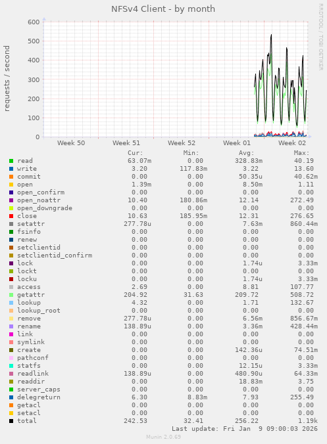Screen dimensions: 327x444
Task: Click the blue delegreturn legend swatch
Action: click(11, 397)
